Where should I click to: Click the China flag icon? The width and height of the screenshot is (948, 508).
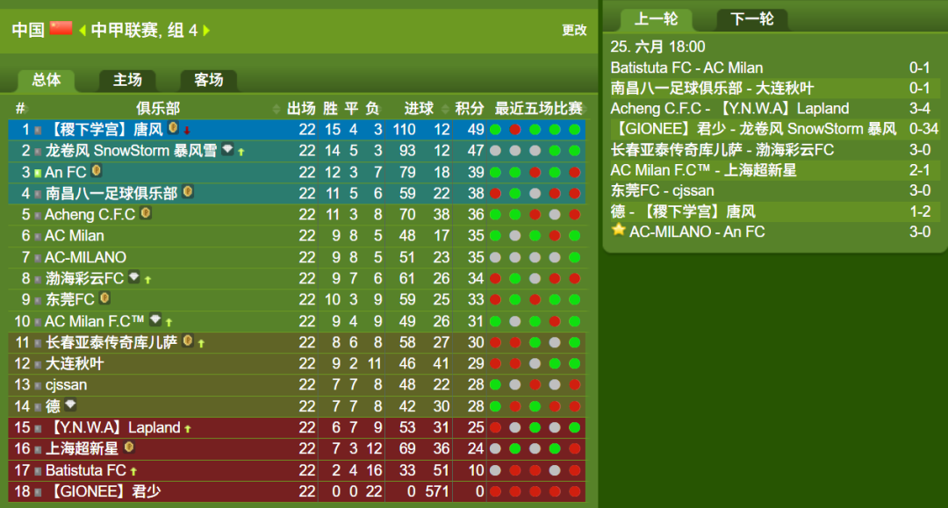coord(61,28)
